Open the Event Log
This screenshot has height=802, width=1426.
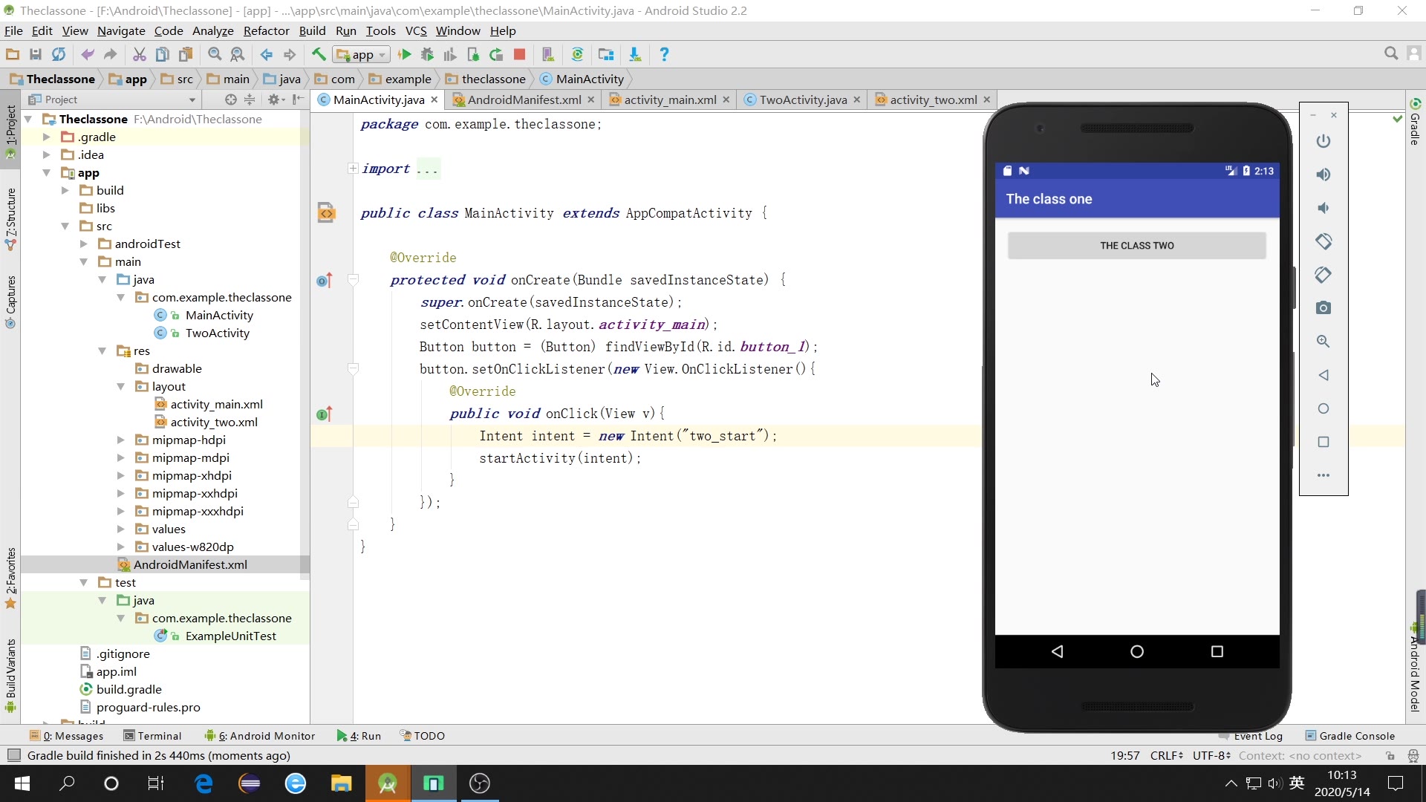(1258, 736)
